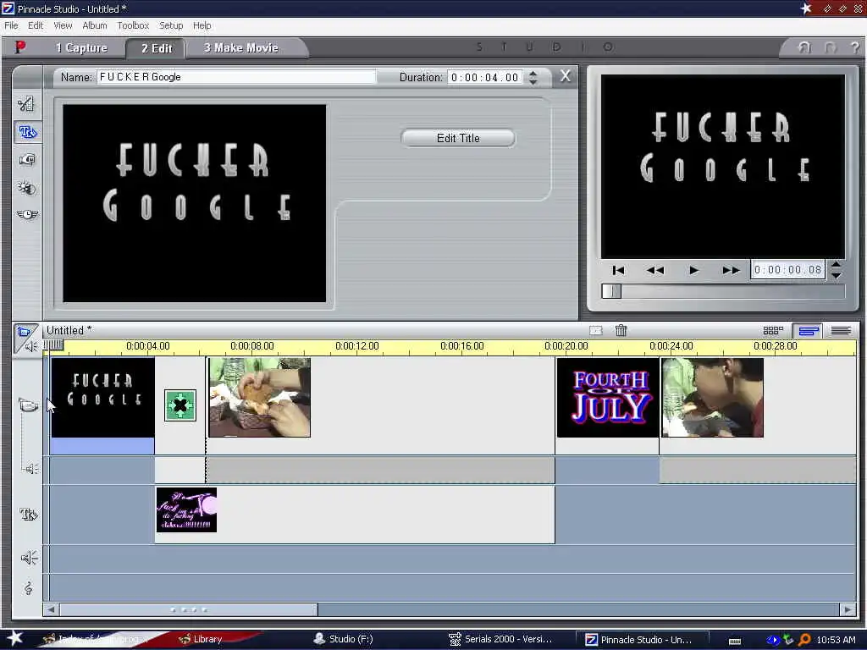The width and height of the screenshot is (867, 650).
Task: Click the star Start button on taskbar
Action: (14, 638)
